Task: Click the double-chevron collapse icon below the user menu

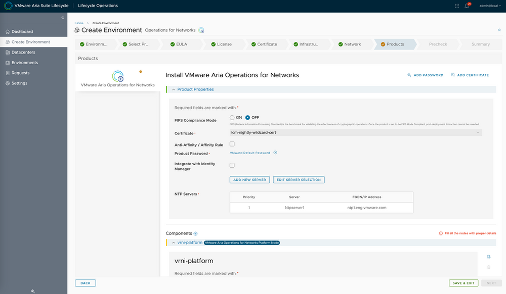Action: [x=499, y=30]
